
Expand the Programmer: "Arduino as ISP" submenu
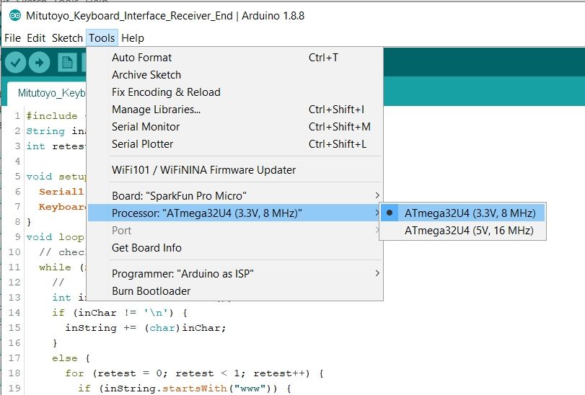pyautogui.click(x=235, y=274)
